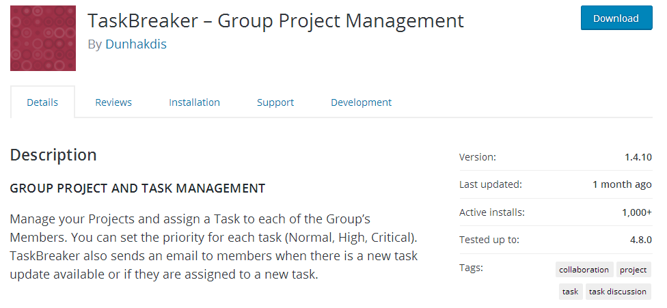Go to the Support tab
This screenshot has width=667, height=308.
275,102
